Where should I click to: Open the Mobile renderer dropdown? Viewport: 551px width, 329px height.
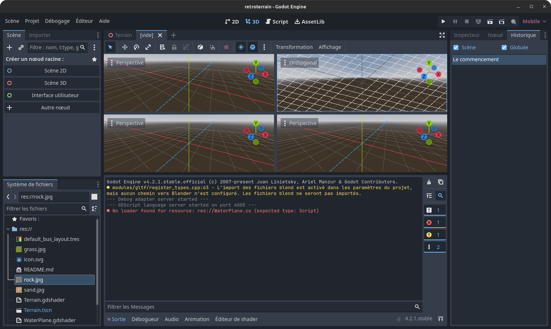[534, 21]
